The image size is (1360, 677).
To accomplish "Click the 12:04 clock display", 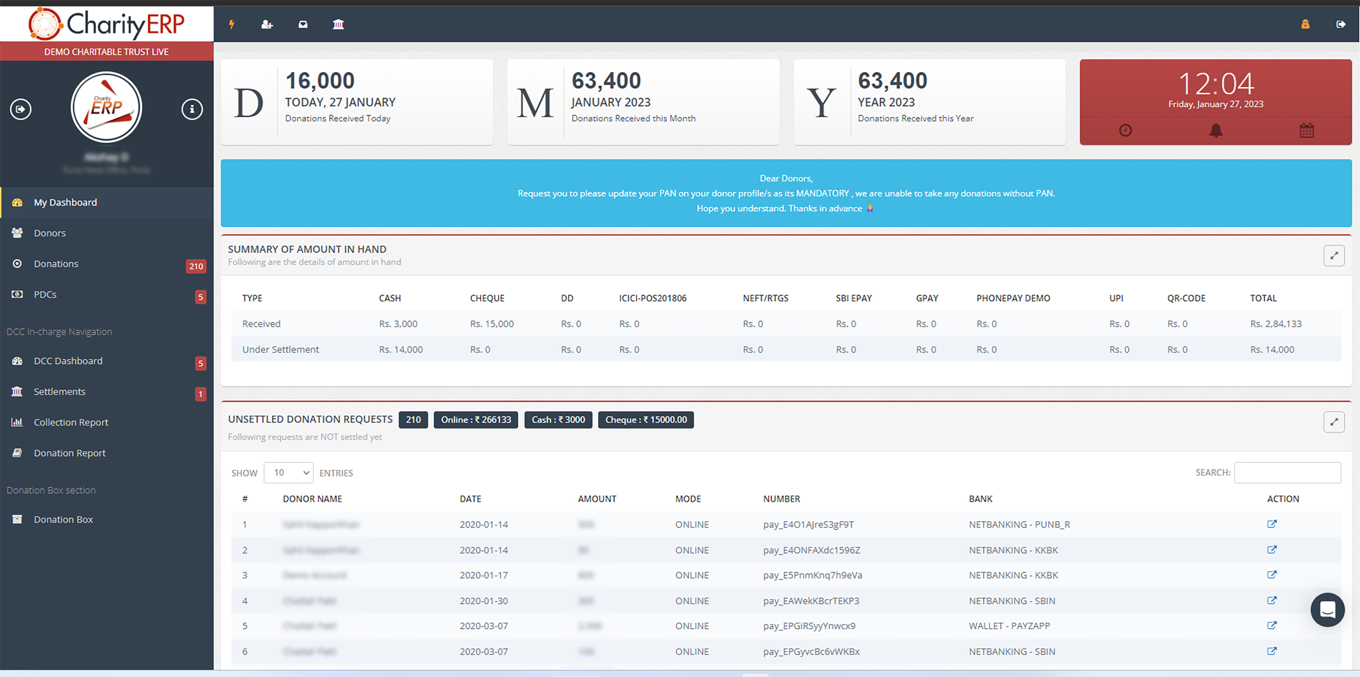I will 1215,83.
